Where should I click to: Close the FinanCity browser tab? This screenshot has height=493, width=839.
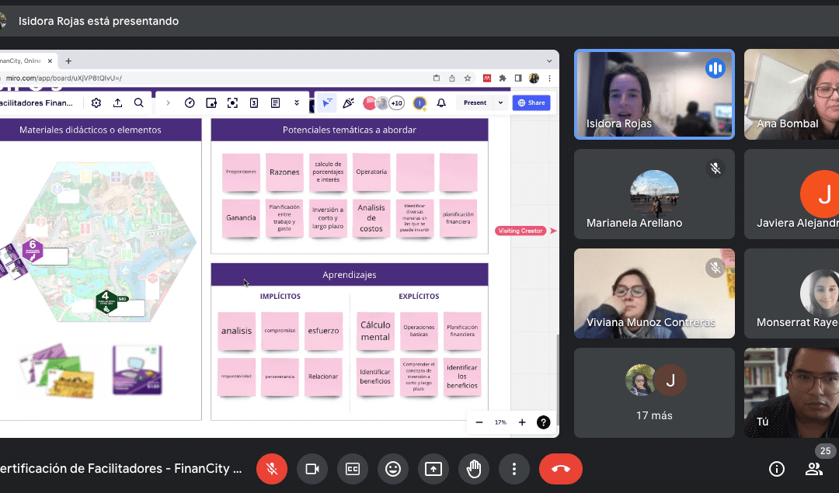click(x=50, y=61)
